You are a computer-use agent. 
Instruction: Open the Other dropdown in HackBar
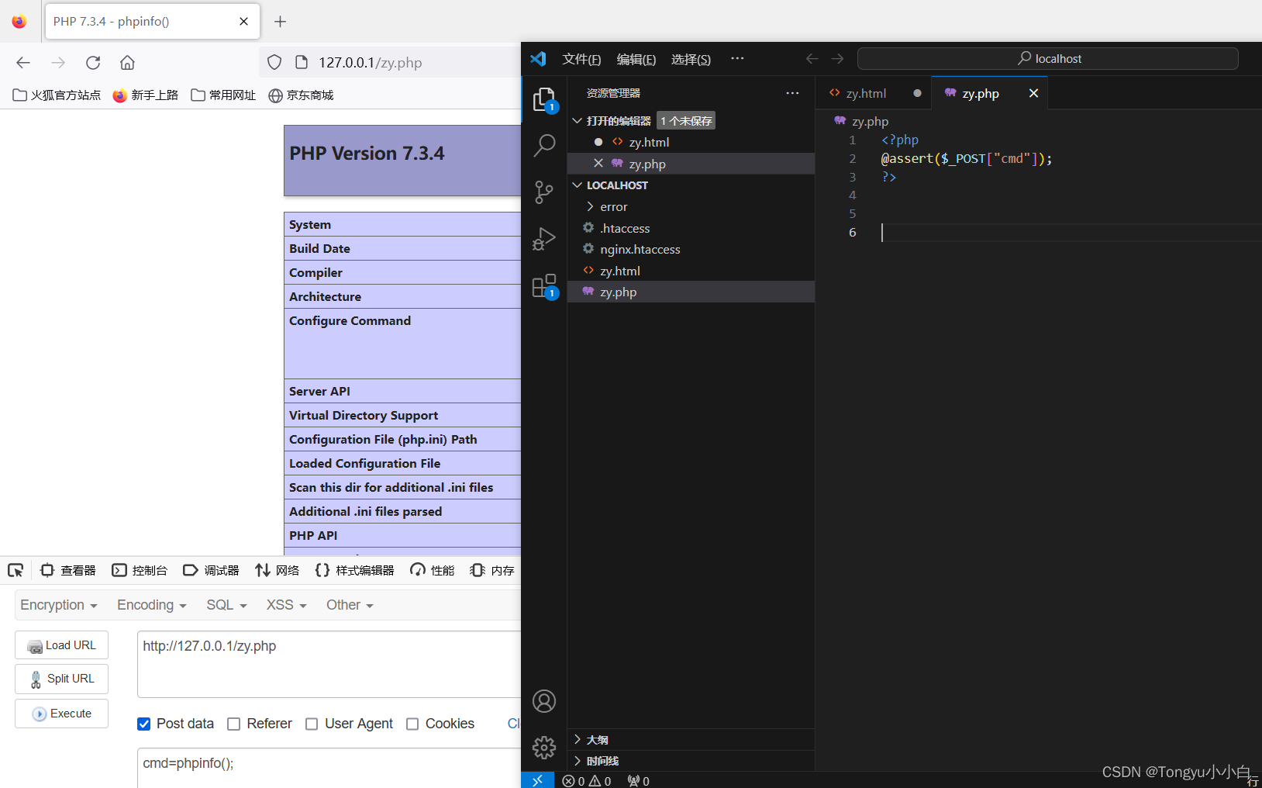tap(350, 605)
